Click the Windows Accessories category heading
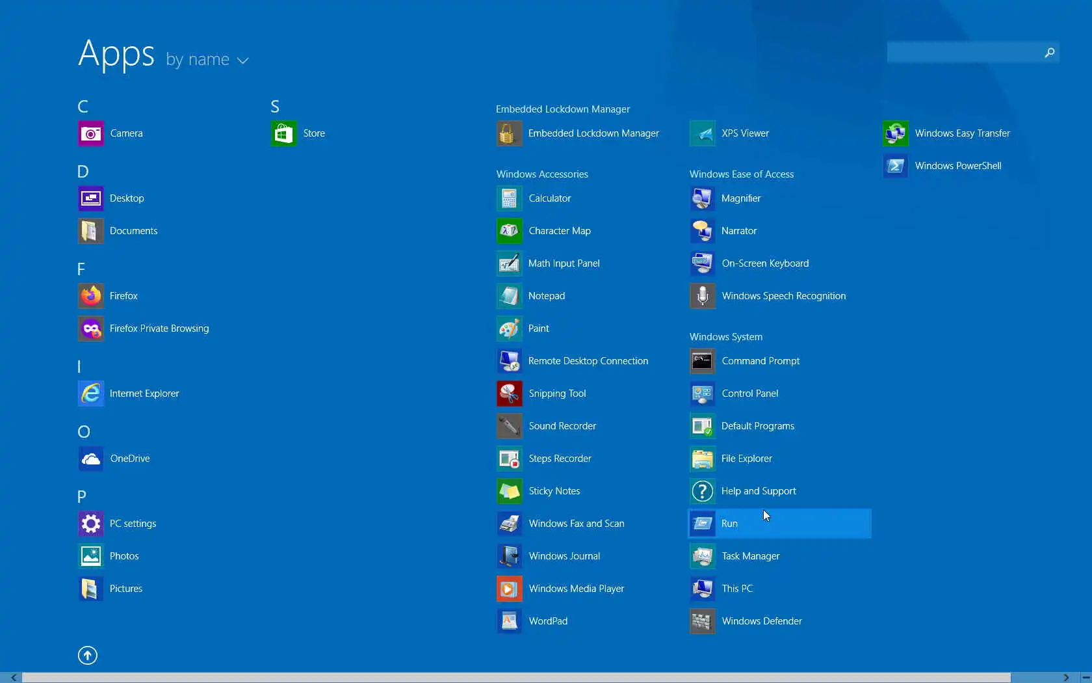 [x=542, y=174]
